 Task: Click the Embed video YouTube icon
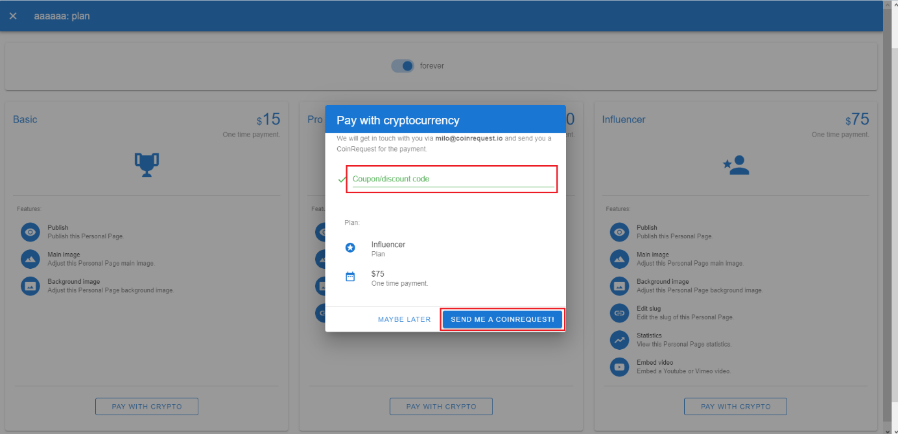click(619, 367)
